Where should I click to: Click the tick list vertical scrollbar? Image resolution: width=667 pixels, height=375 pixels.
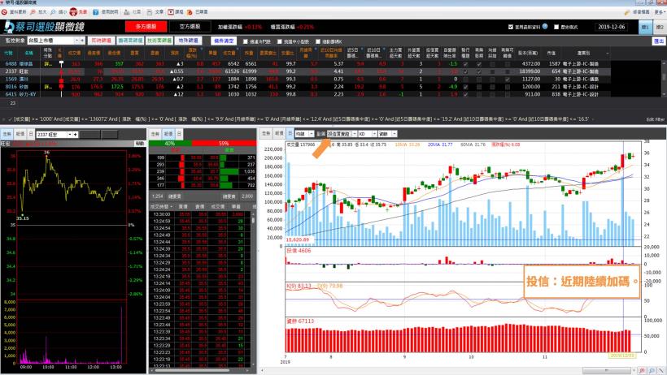click(x=253, y=289)
